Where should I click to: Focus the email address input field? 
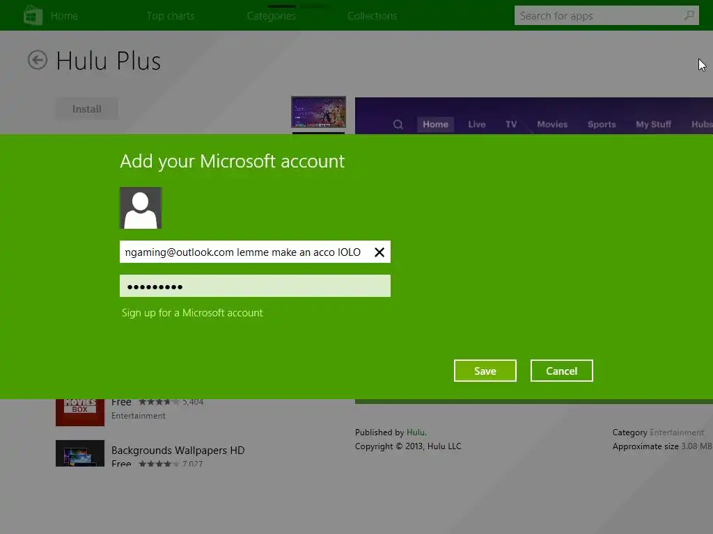(255, 252)
